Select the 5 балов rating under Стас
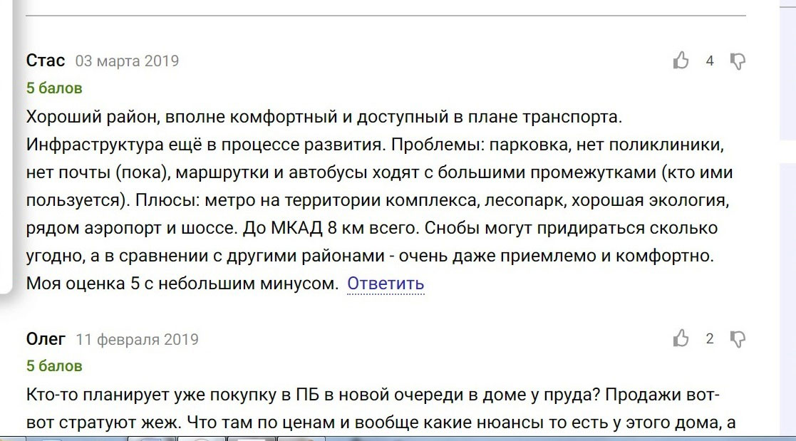Viewport: 796px width, 441px height. (x=54, y=88)
